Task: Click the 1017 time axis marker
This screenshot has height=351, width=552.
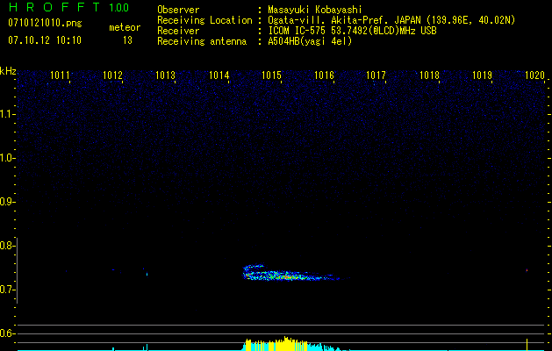Action: pyautogui.click(x=376, y=75)
